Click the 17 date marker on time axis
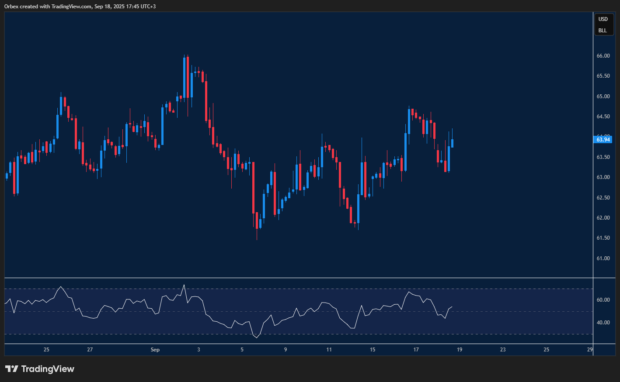The width and height of the screenshot is (620, 382). click(416, 350)
